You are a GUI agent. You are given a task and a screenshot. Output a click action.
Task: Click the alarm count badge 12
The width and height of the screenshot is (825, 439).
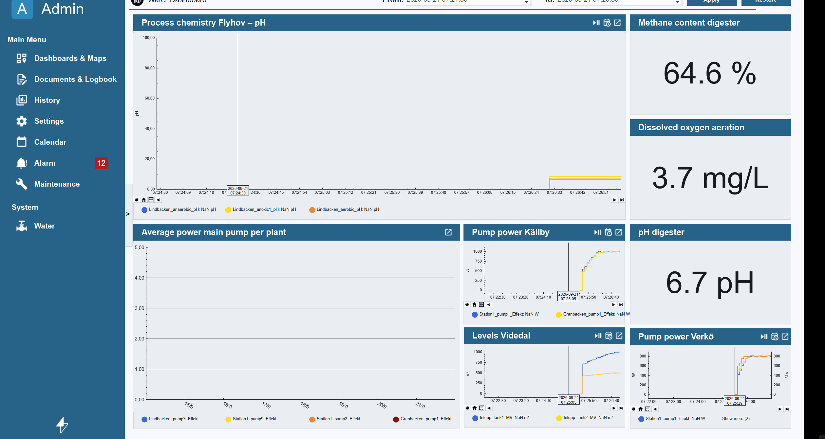[101, 163]
